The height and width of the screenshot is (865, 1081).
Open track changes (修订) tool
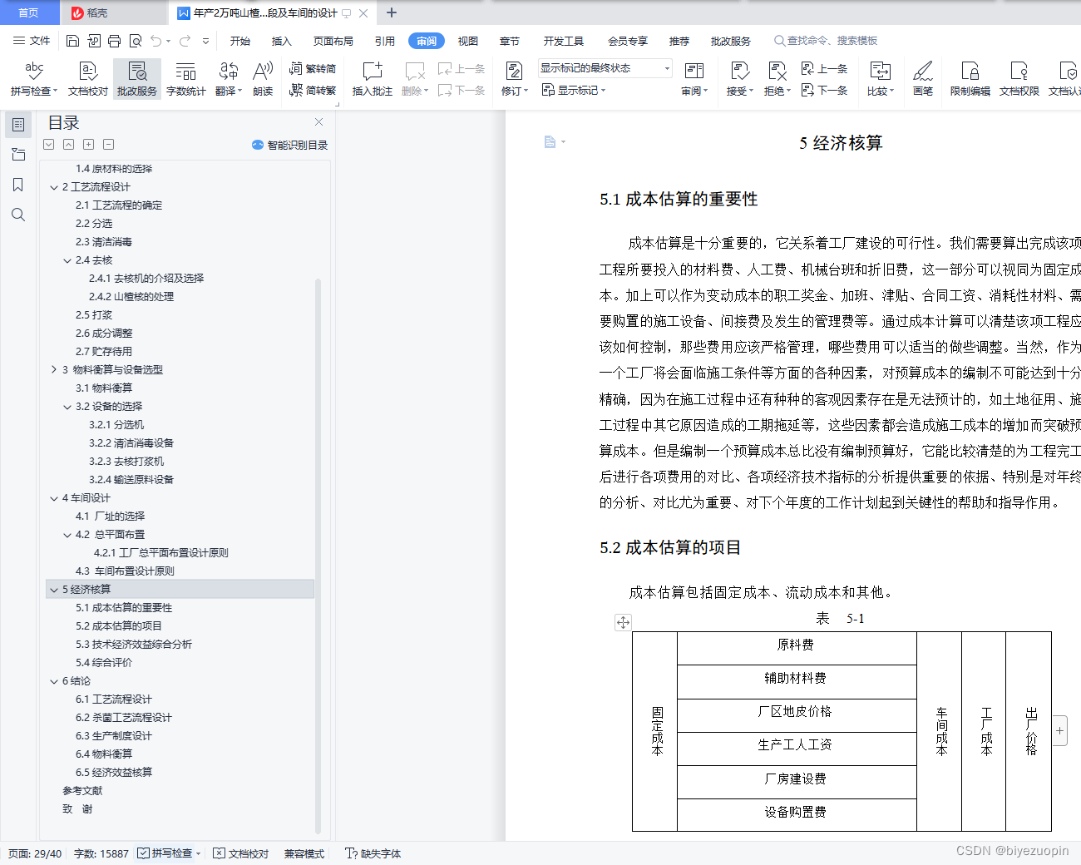point(514,79)
